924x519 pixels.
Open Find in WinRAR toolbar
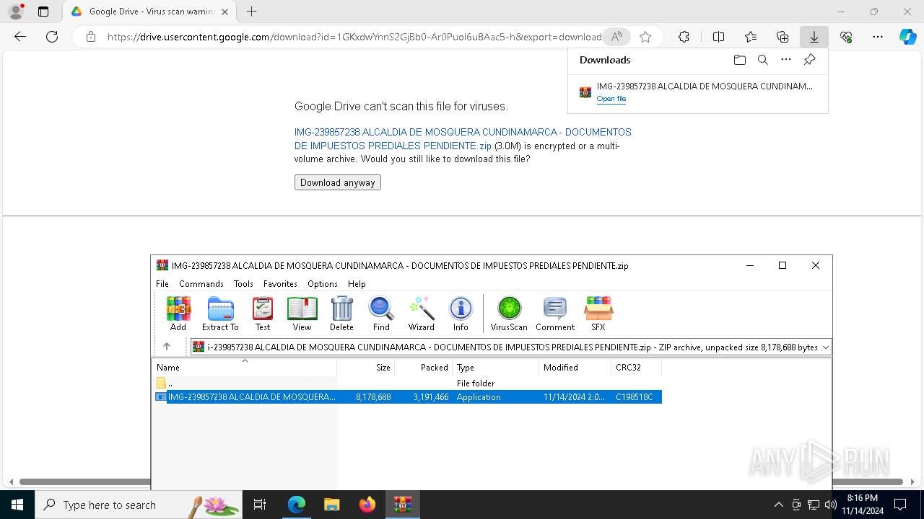point(381,314)
